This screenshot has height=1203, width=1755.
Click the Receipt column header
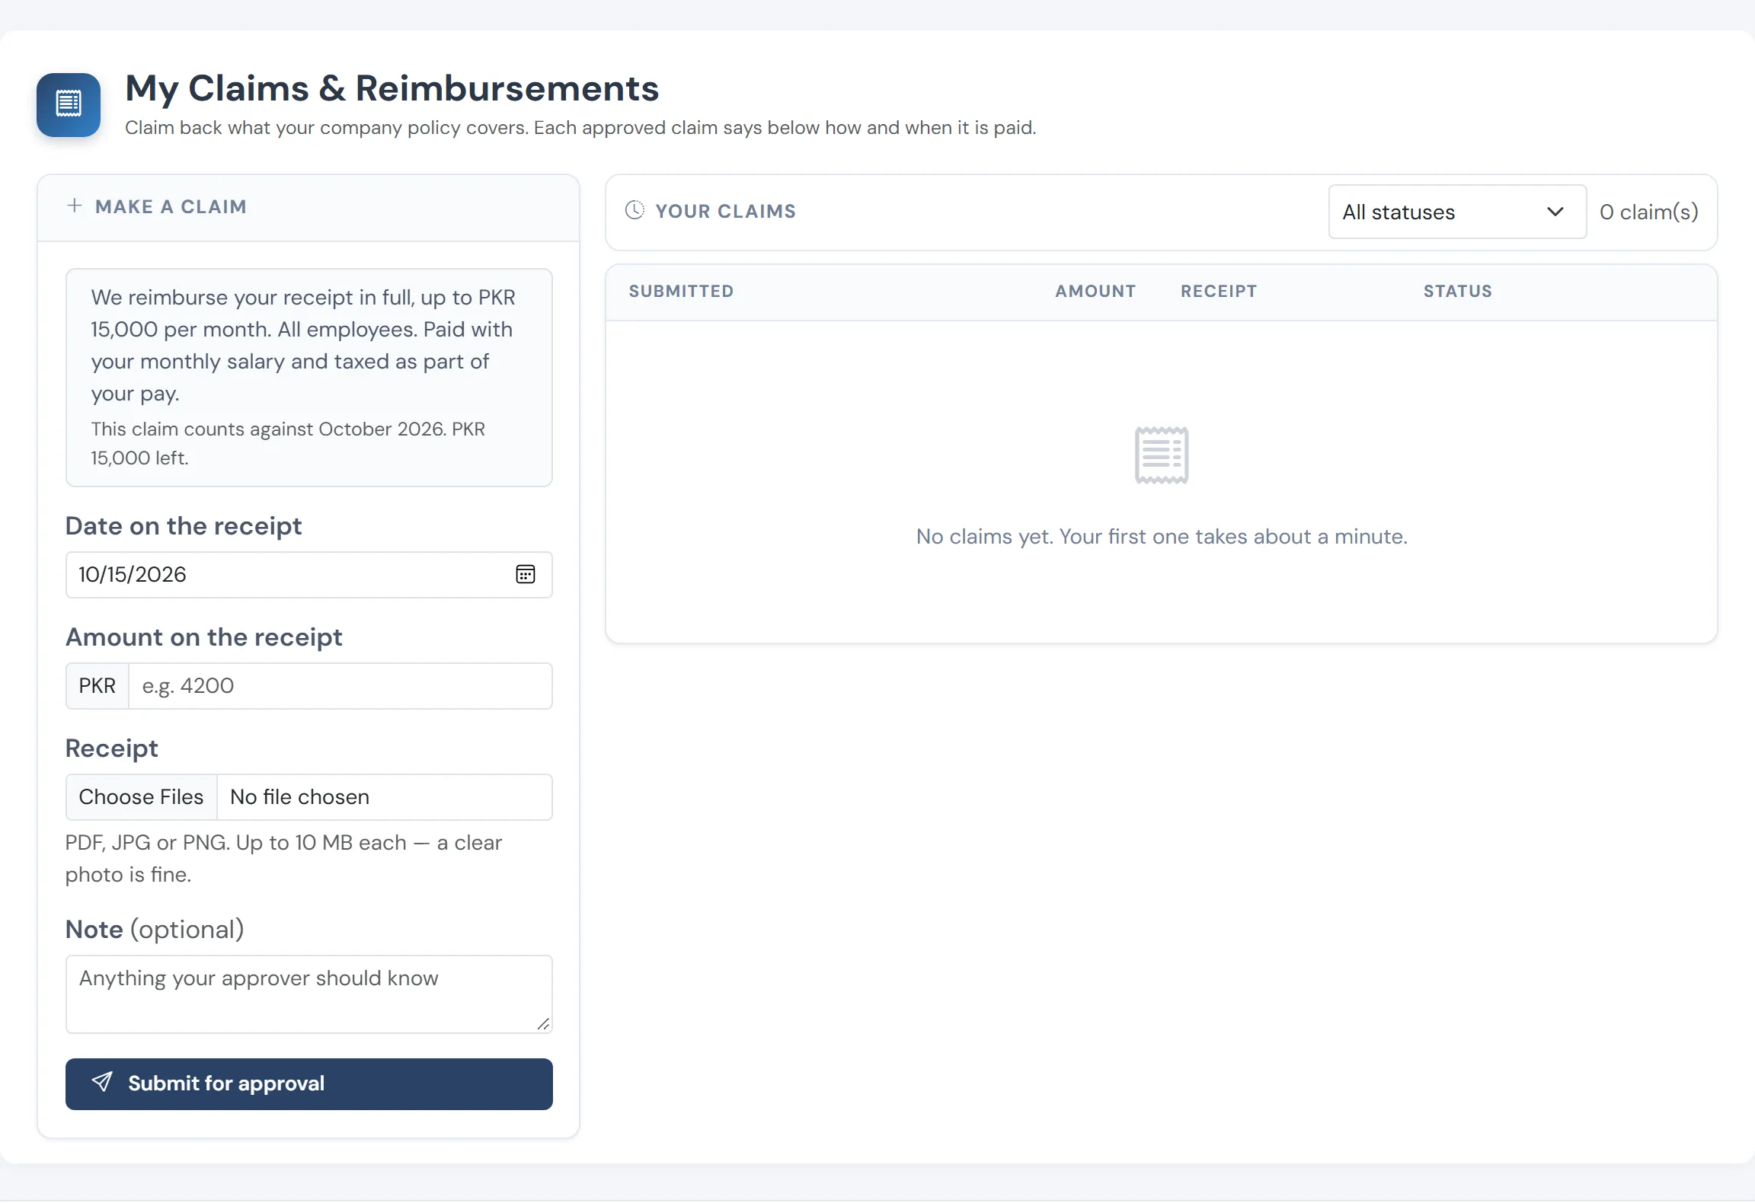1219,291
